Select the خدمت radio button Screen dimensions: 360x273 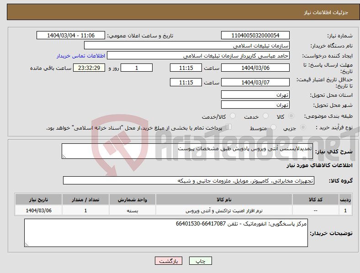[x=265, y=116]
